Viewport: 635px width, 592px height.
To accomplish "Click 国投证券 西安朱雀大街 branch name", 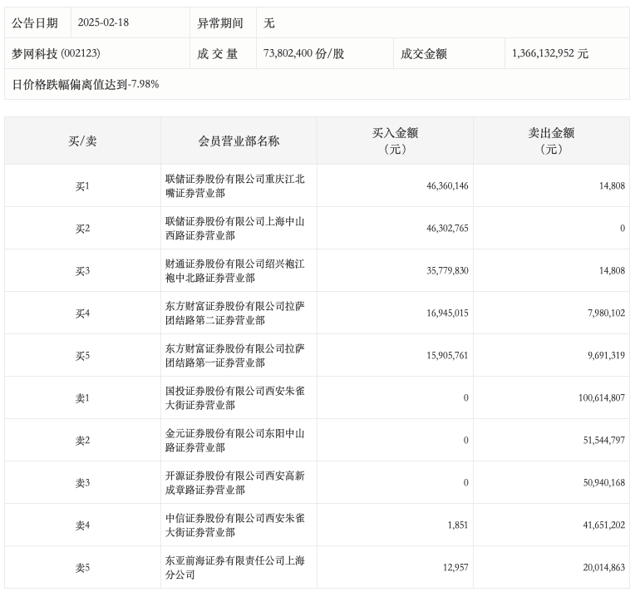I will [x=235, y=397].
